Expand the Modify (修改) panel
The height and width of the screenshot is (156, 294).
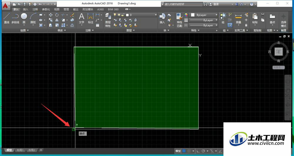(62, 30)
